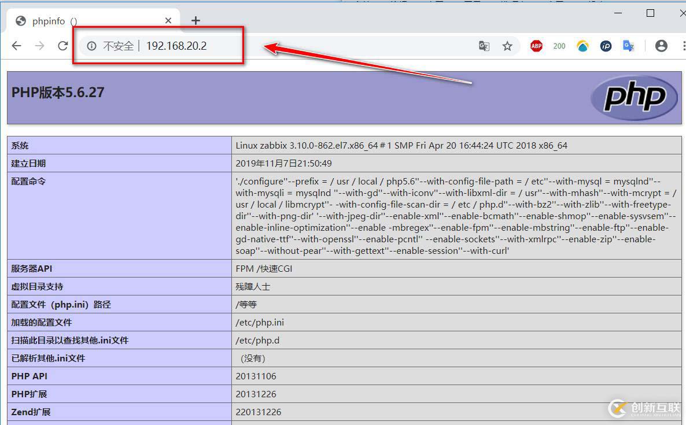
Task: Click the /等等 path value
Action: click(246, 305)
